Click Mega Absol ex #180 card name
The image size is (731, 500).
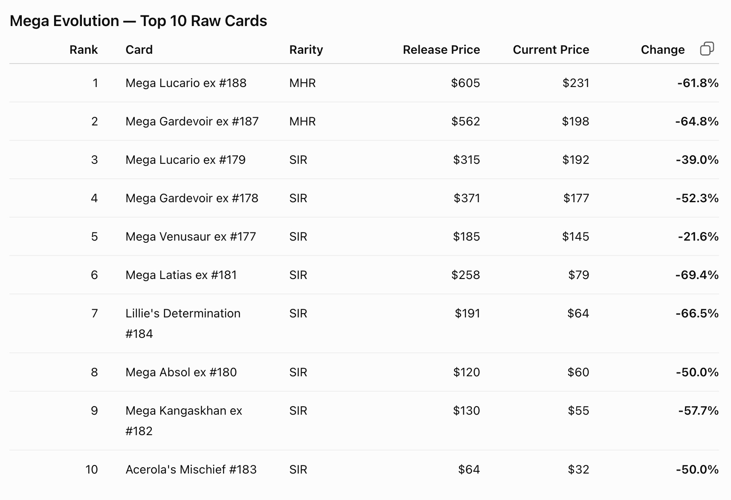(x=181, y=372)
